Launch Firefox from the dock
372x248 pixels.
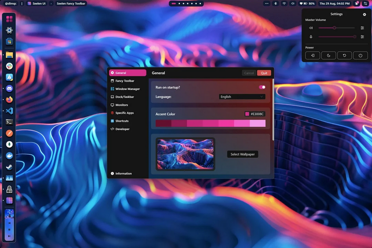9,100
